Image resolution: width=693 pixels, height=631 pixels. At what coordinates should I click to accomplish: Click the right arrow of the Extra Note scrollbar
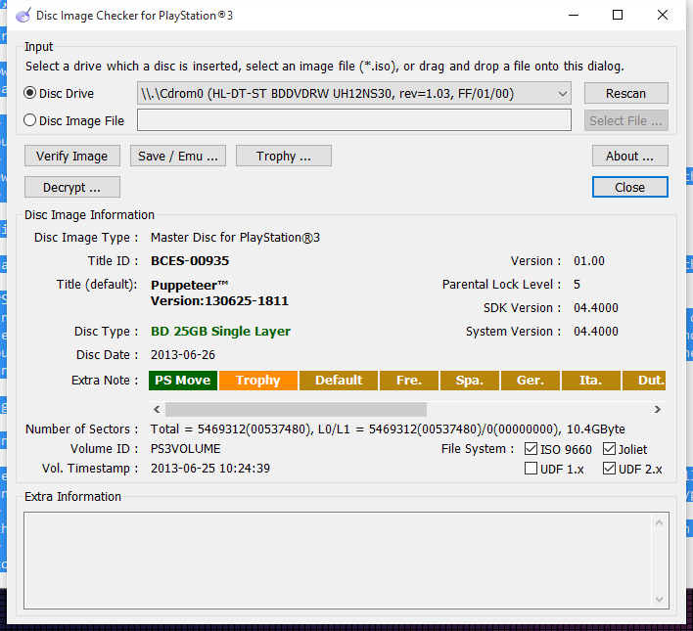click(658, 410)
